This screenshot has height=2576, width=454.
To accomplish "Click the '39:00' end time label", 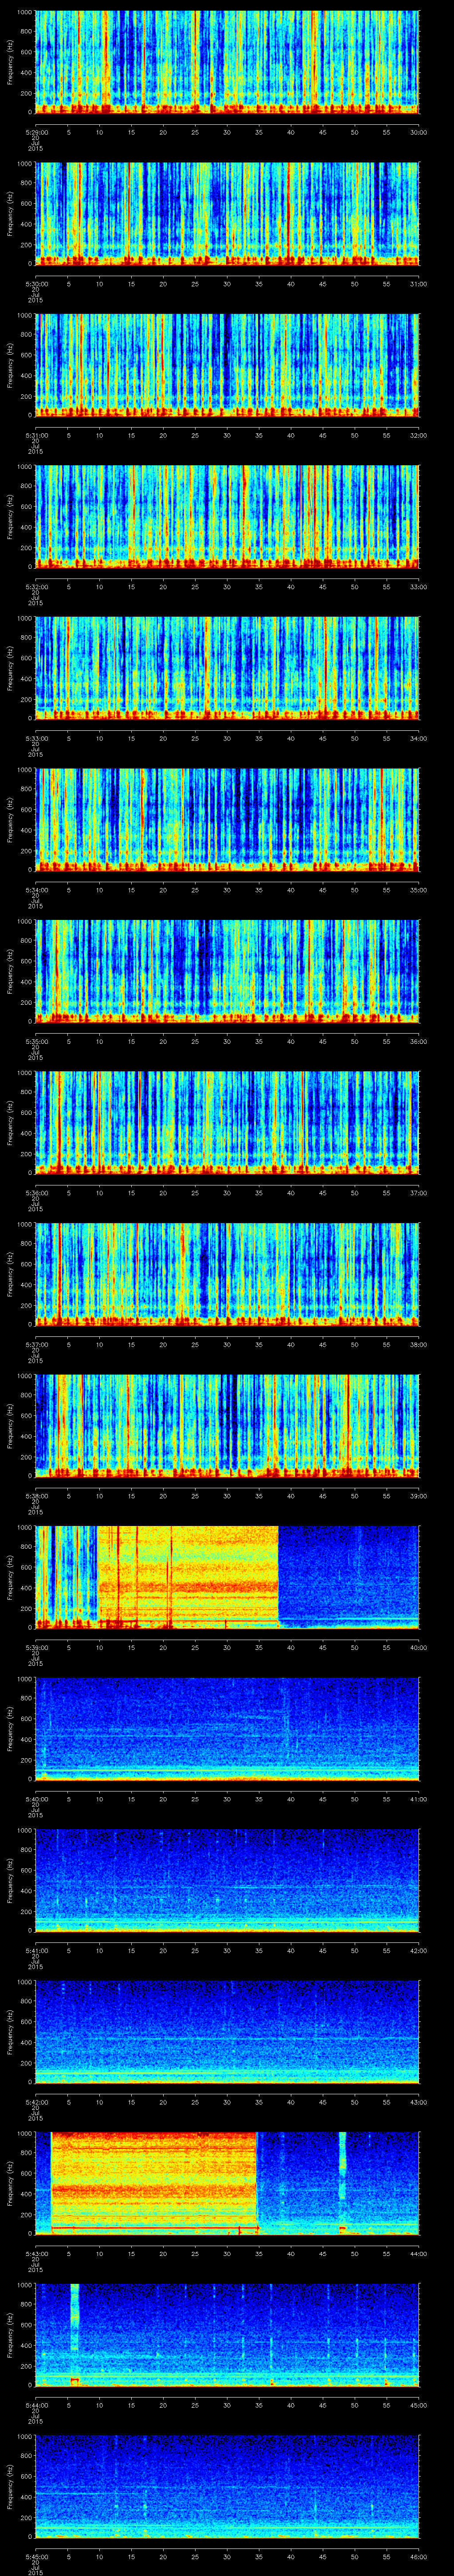I will click(x=419, y=1496).
